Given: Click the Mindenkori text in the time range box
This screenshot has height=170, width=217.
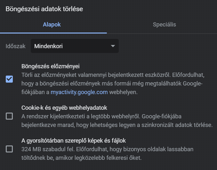Looking at the screenshot, I should [x=48, y=46].
